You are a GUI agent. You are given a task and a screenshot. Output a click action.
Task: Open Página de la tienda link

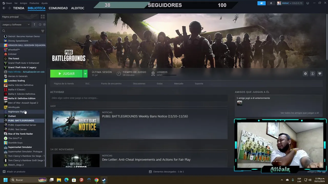[x=64, y=84]
